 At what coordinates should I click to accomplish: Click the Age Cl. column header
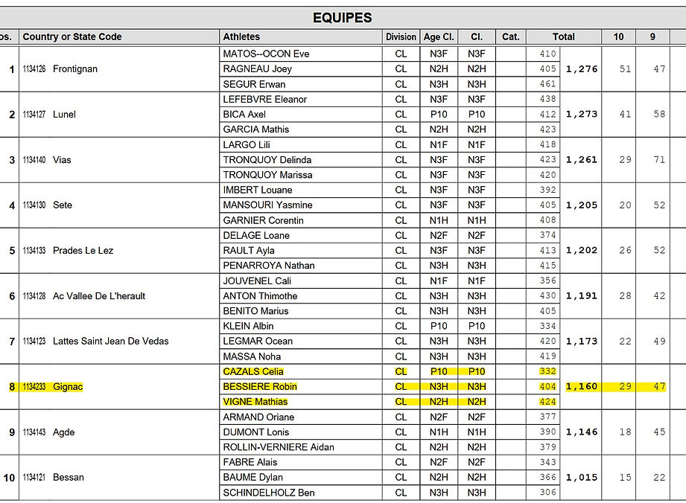click(x=439, y=36)
